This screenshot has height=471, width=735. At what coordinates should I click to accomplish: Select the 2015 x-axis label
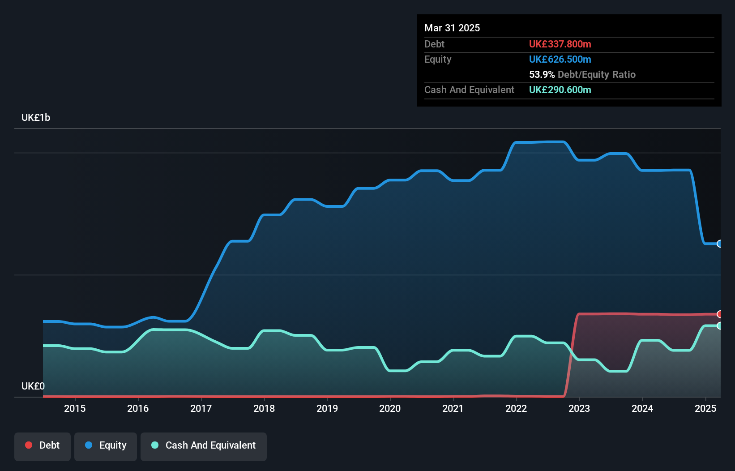tap(75, 408)
